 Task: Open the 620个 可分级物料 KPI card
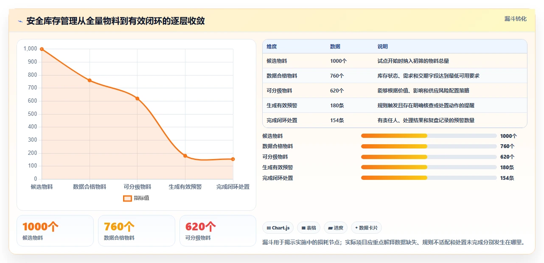[x=218, y=231]
